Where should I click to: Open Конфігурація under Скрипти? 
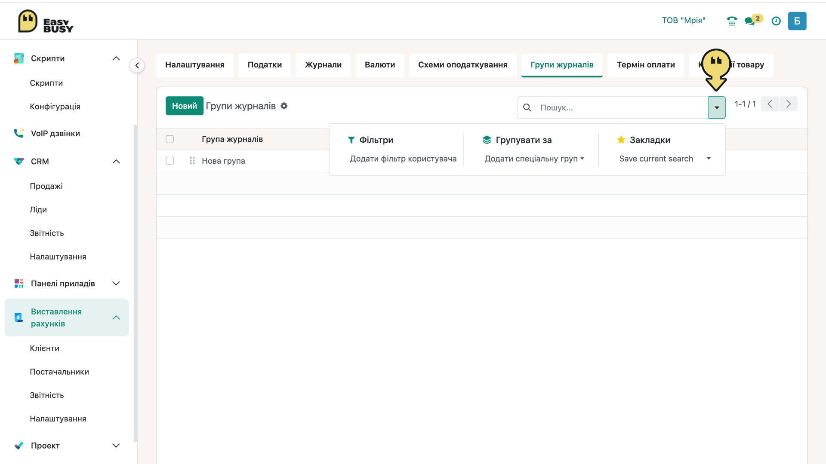(55, 107)
